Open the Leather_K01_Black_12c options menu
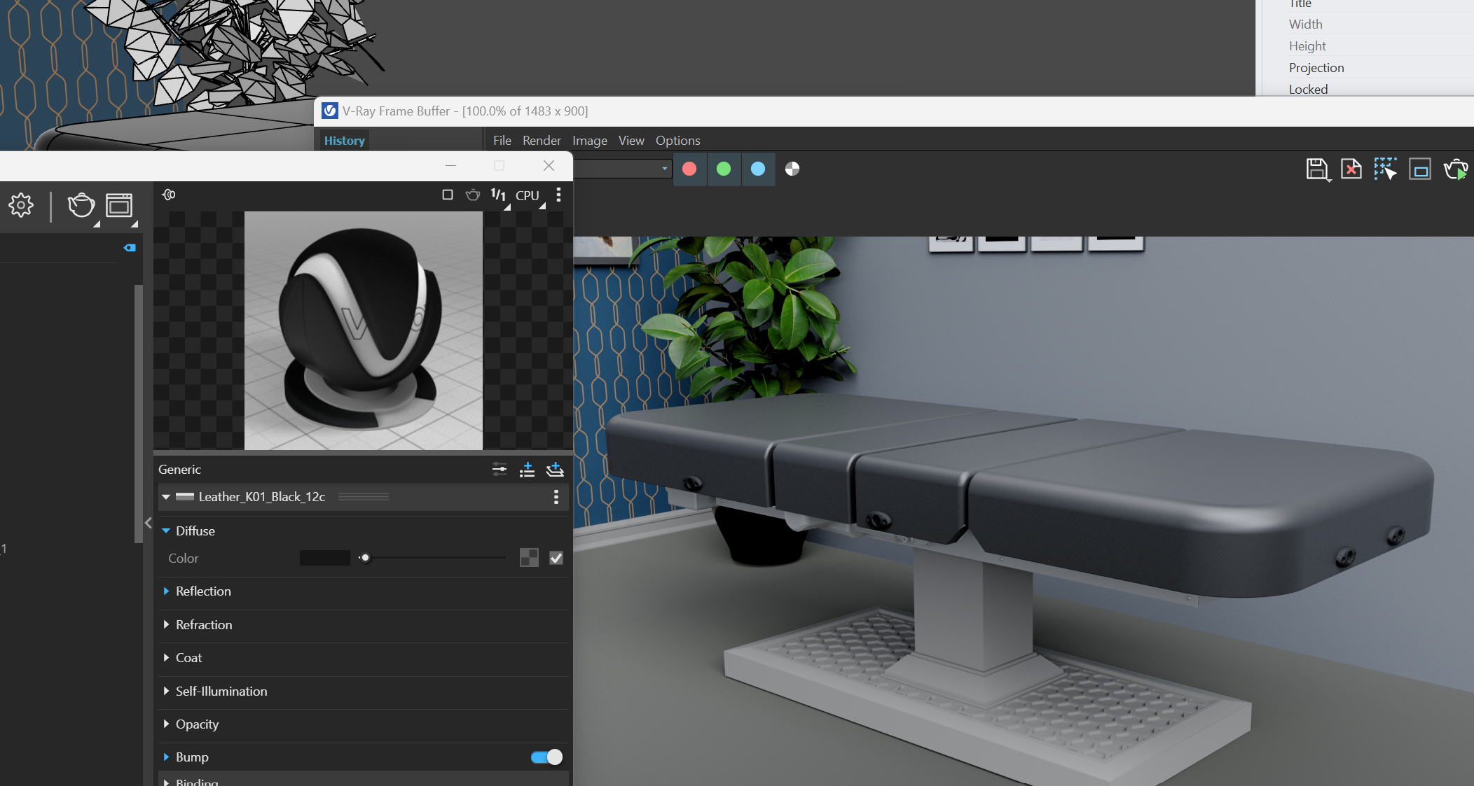The width and height of the screenshot is (1474, 786). coord(556,497)
